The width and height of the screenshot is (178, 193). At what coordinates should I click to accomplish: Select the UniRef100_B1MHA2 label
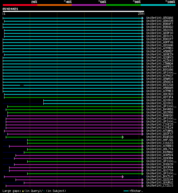(160, 152)
